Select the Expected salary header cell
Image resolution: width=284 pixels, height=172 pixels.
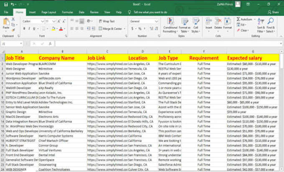click(253, 58)
